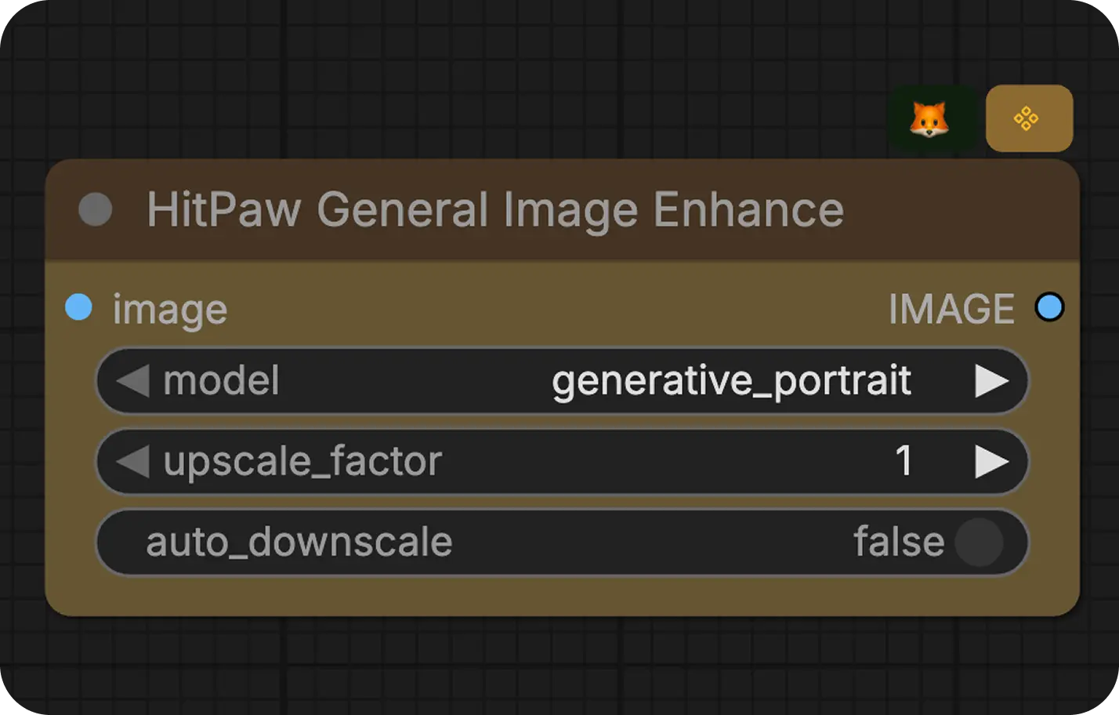Viewport: 1119px width, 715px height.
Task: Click the upscale_factor value showing 1
Action: tap(904, 462)
